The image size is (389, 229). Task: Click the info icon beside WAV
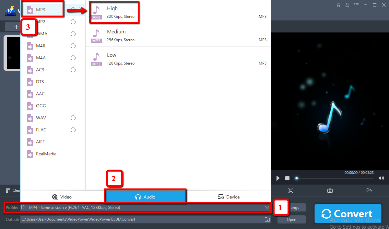coord(73,118)
